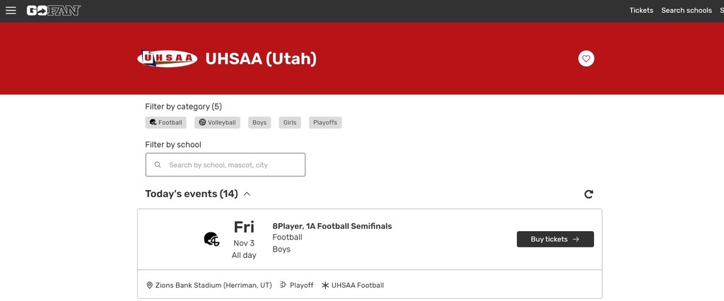
Task: Click the Zions Bank Stadium location pin icon
Action: point(150,285)
